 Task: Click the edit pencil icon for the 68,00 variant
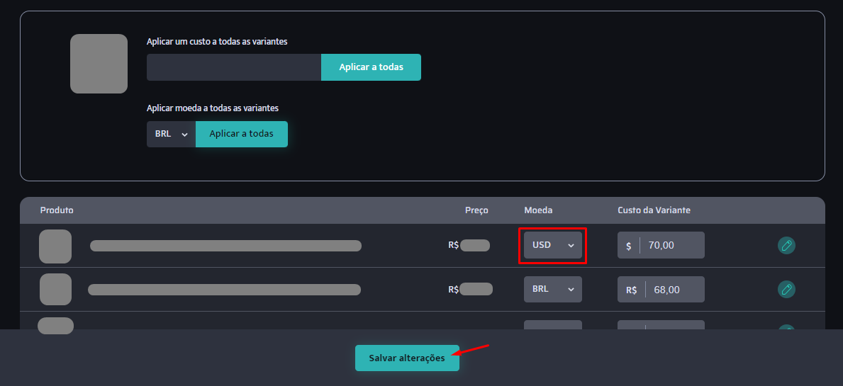tap(786, 290)
